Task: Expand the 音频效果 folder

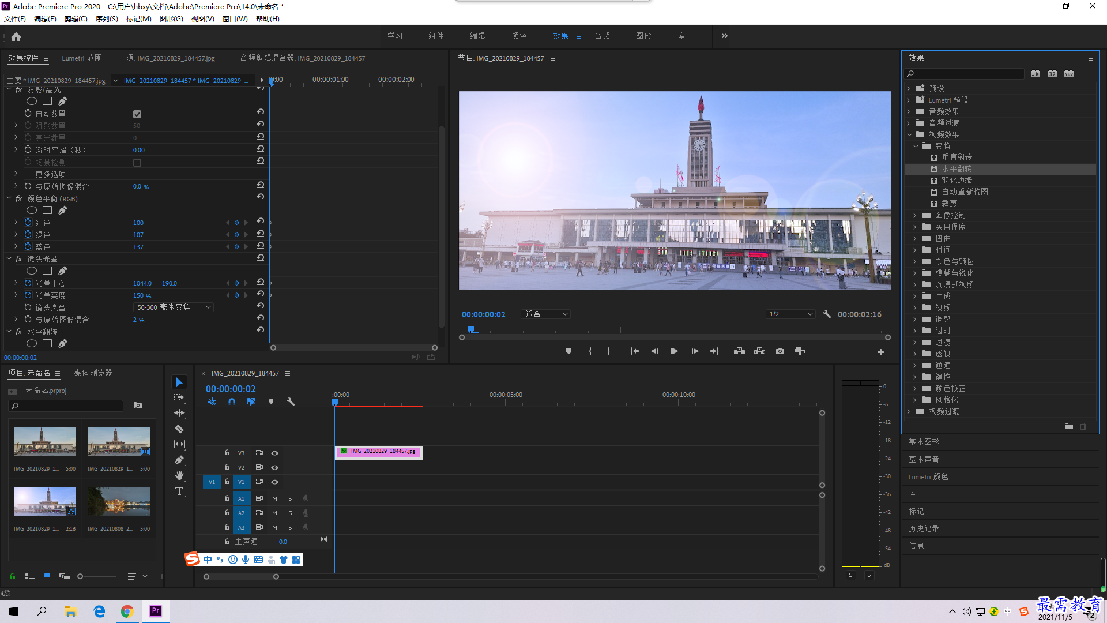Action: [909, 112]
